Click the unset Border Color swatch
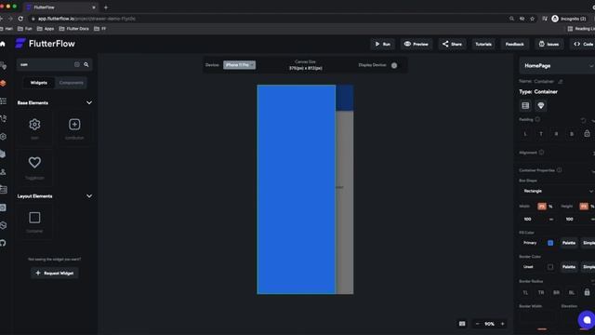The width and height of the screenshot is (595, 335). 550,267
